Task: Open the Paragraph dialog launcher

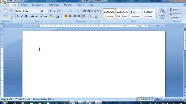Action: [x=99, y=21]
